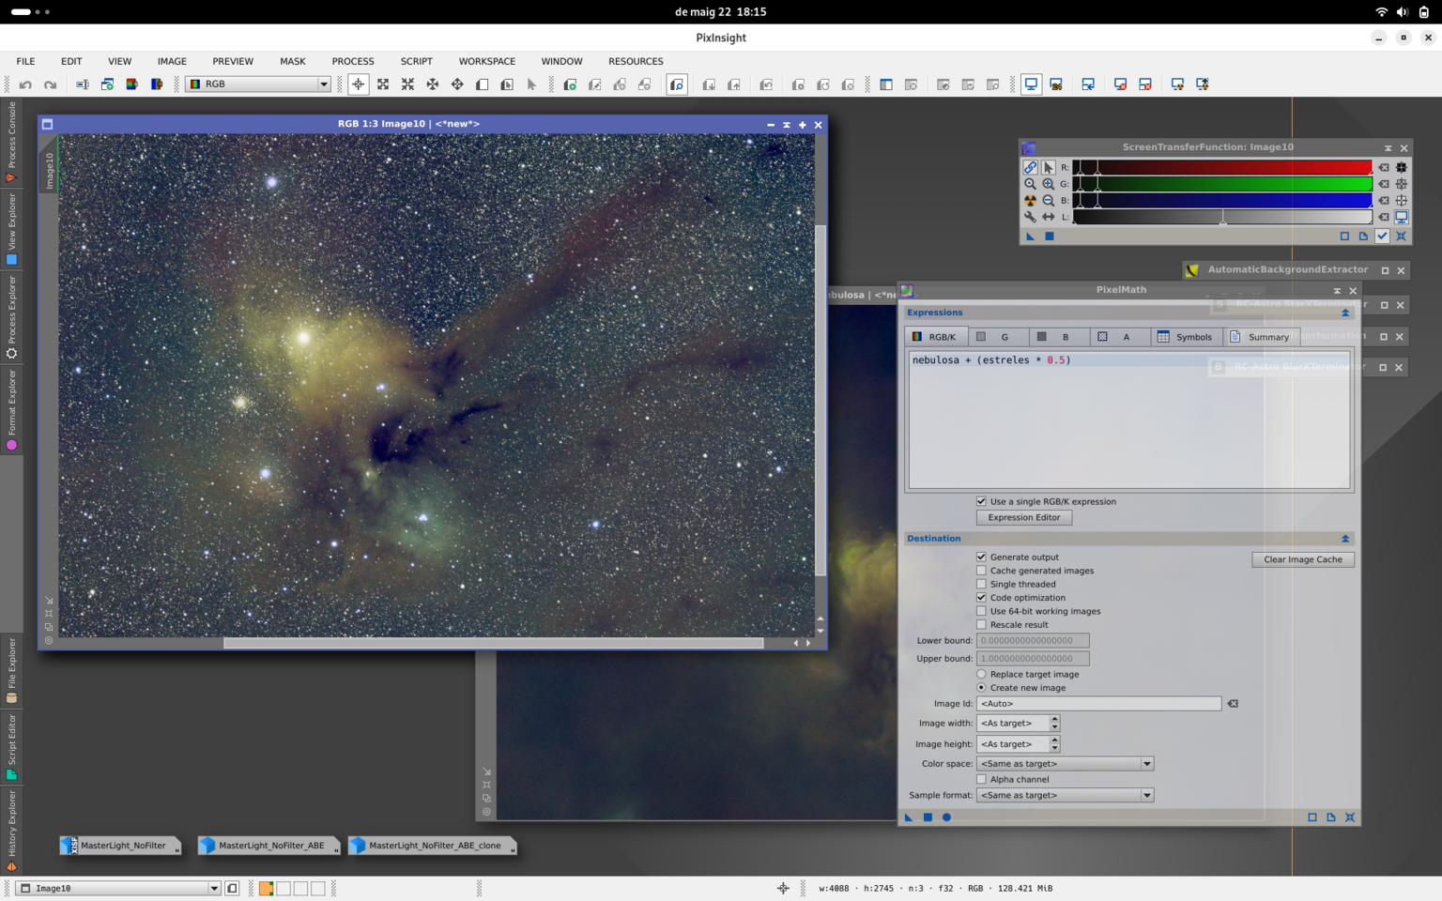Open the RGB channel dropdown in toolbar
This screenshot has height=901, width=1442.
coord(259,84)
